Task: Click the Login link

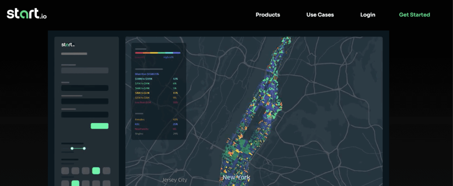Action: pos(368,15)
